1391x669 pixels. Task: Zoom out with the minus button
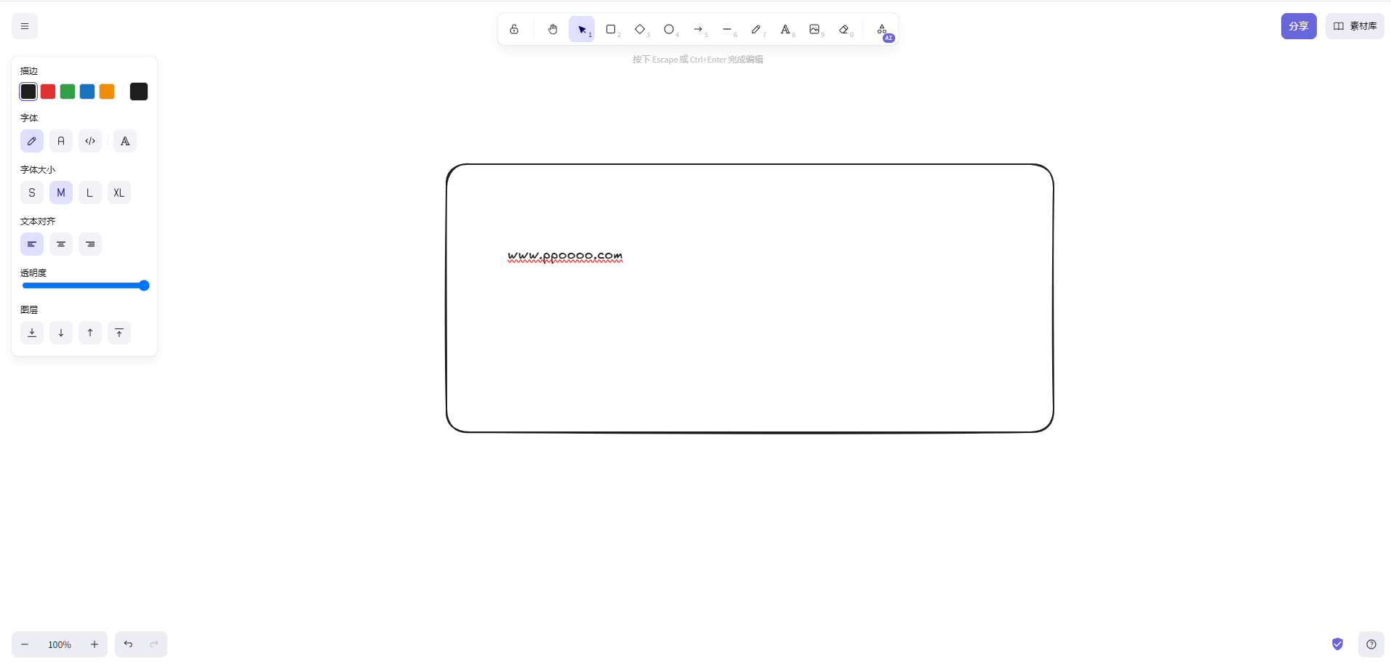tap(25, 644)
